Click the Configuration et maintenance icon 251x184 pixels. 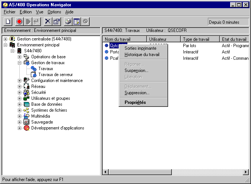[x=26, y=80]
